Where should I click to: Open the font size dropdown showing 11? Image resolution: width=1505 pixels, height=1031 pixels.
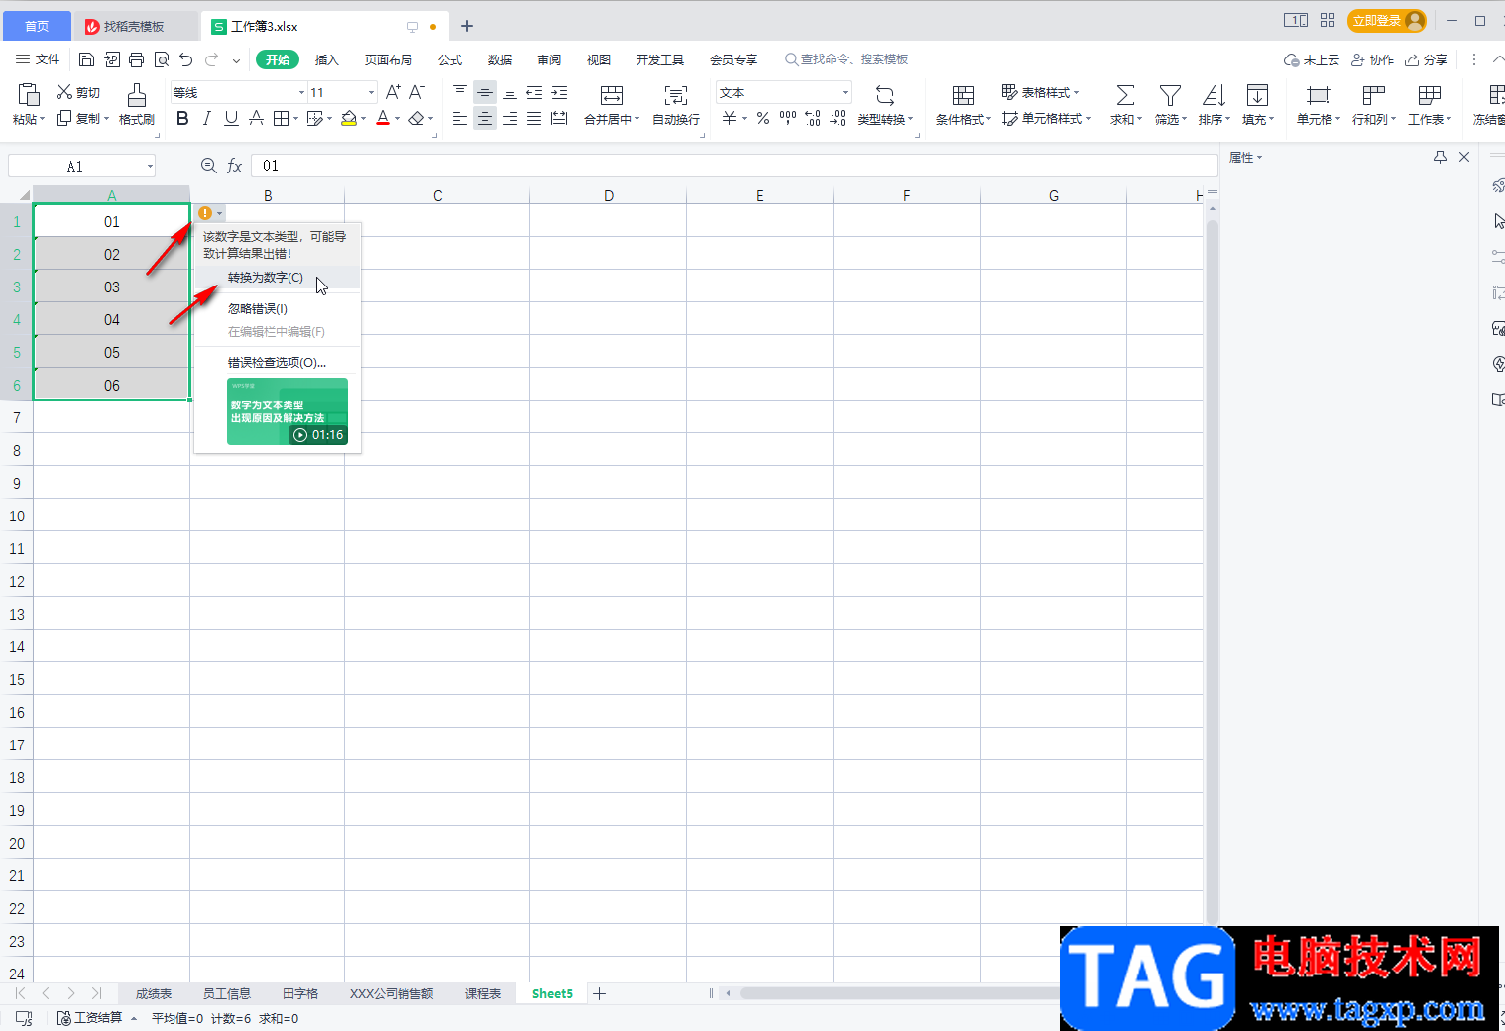click(x=371, y=92)
